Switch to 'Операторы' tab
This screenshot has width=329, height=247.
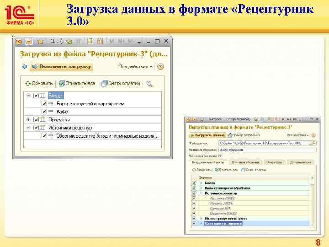click(274, 162)
